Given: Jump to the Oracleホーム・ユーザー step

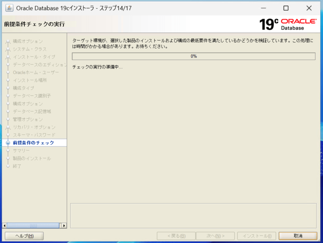Looking at the screenshot, I should pyautogui.click(x=36, y=72).
